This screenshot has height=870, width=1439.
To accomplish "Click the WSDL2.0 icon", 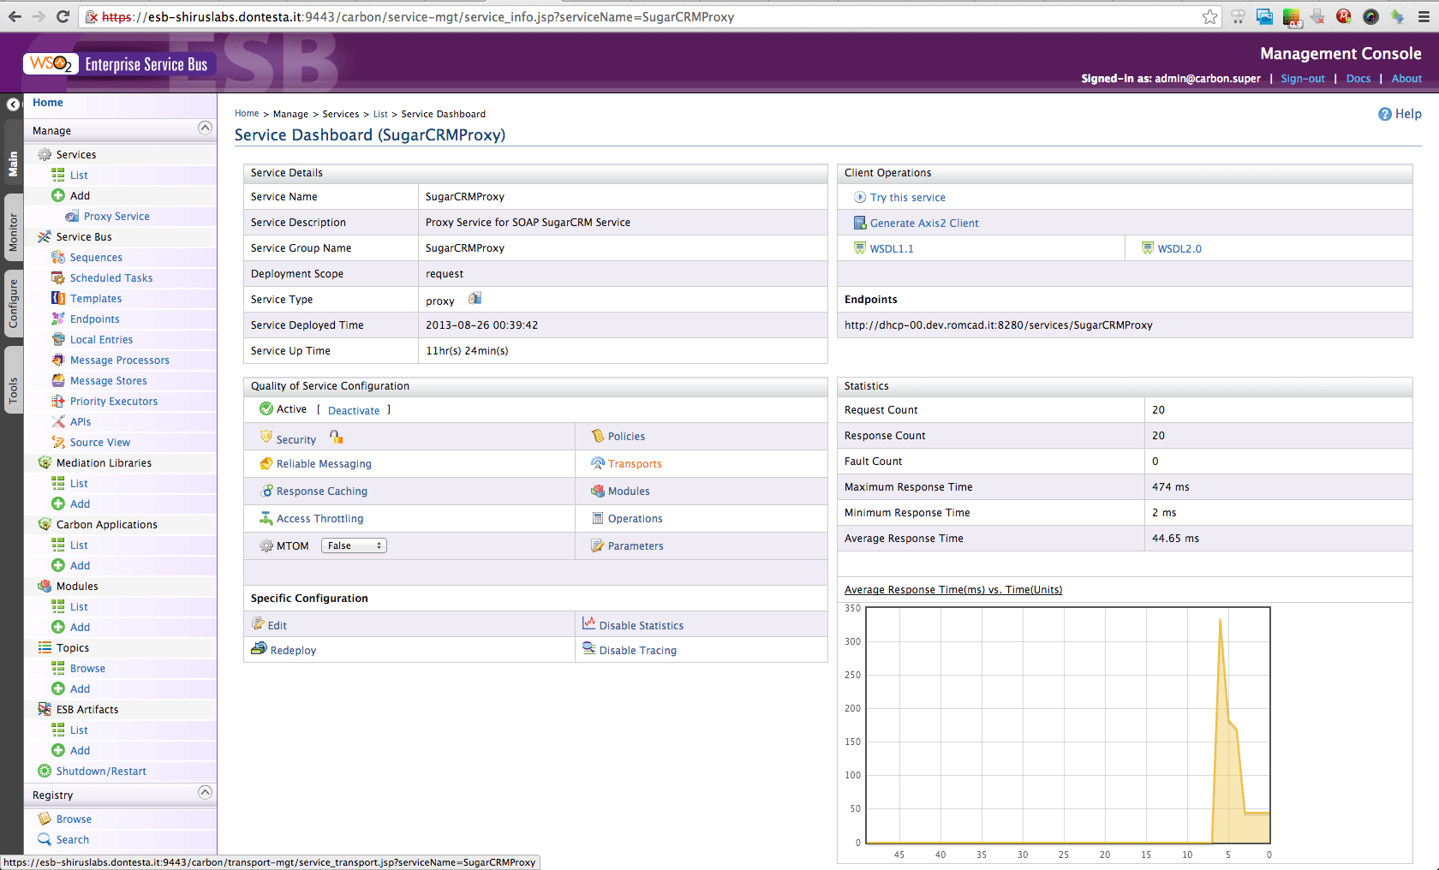I will point(1147,248).
